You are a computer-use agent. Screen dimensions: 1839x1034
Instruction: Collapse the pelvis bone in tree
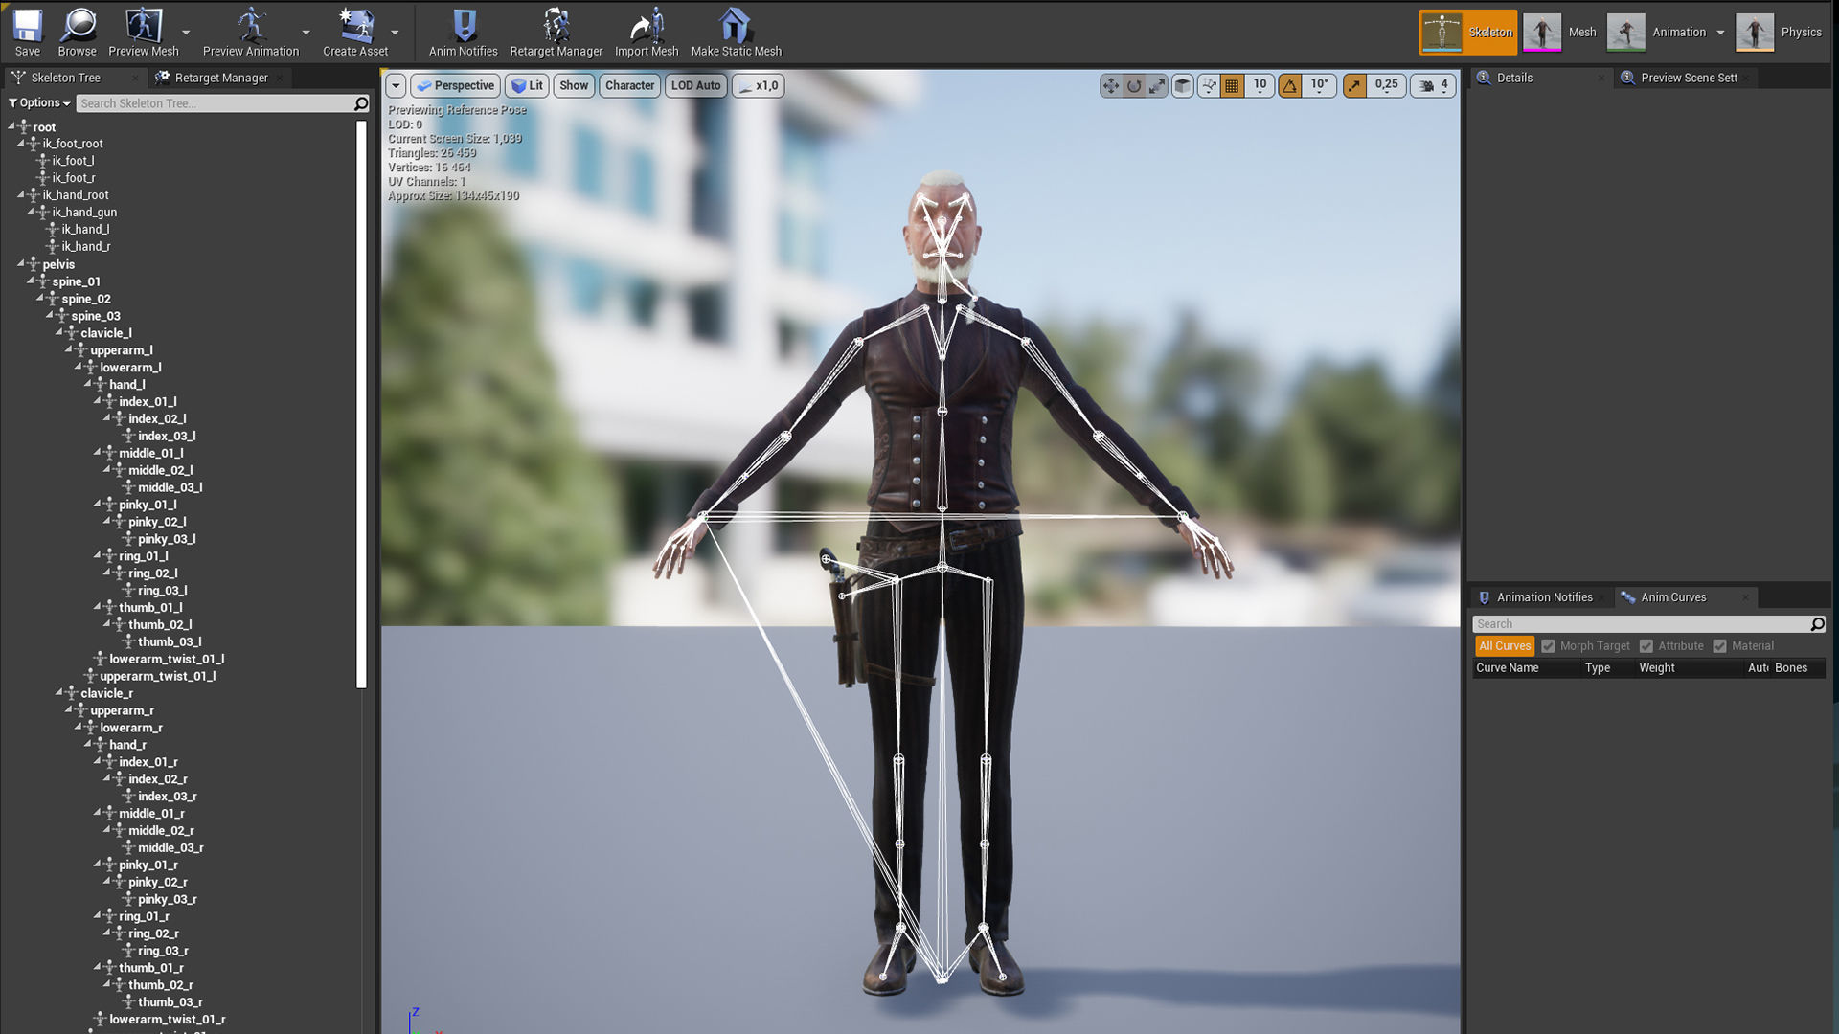[x=21, y=264]
